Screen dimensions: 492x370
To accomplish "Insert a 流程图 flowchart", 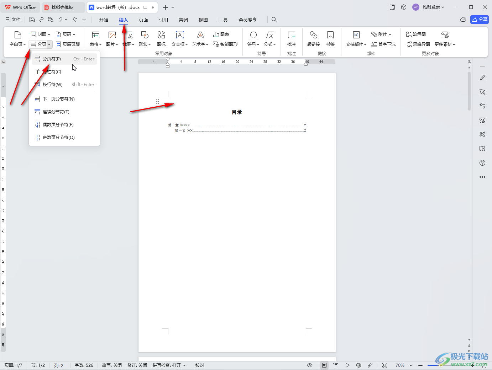I will click(416, 34).
